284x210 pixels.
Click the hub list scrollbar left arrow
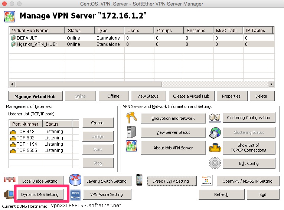coord(12,84)
